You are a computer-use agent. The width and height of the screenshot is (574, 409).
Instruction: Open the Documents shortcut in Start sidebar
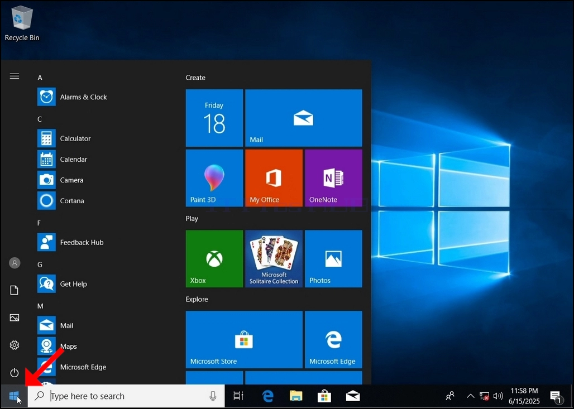(15, 290)
